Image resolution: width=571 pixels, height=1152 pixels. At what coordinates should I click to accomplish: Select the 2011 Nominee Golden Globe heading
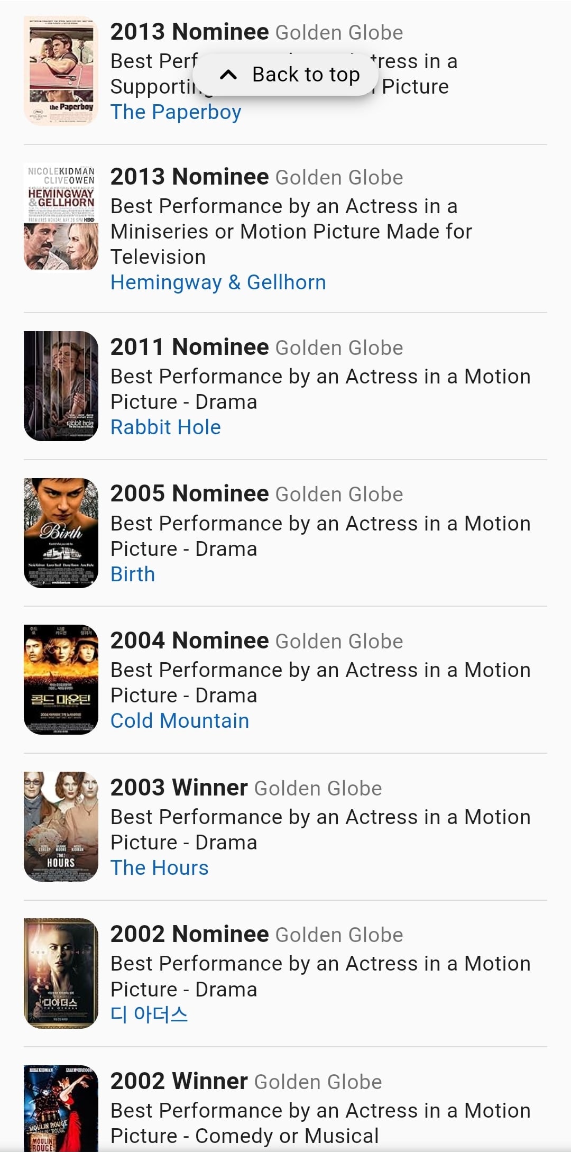256,348
